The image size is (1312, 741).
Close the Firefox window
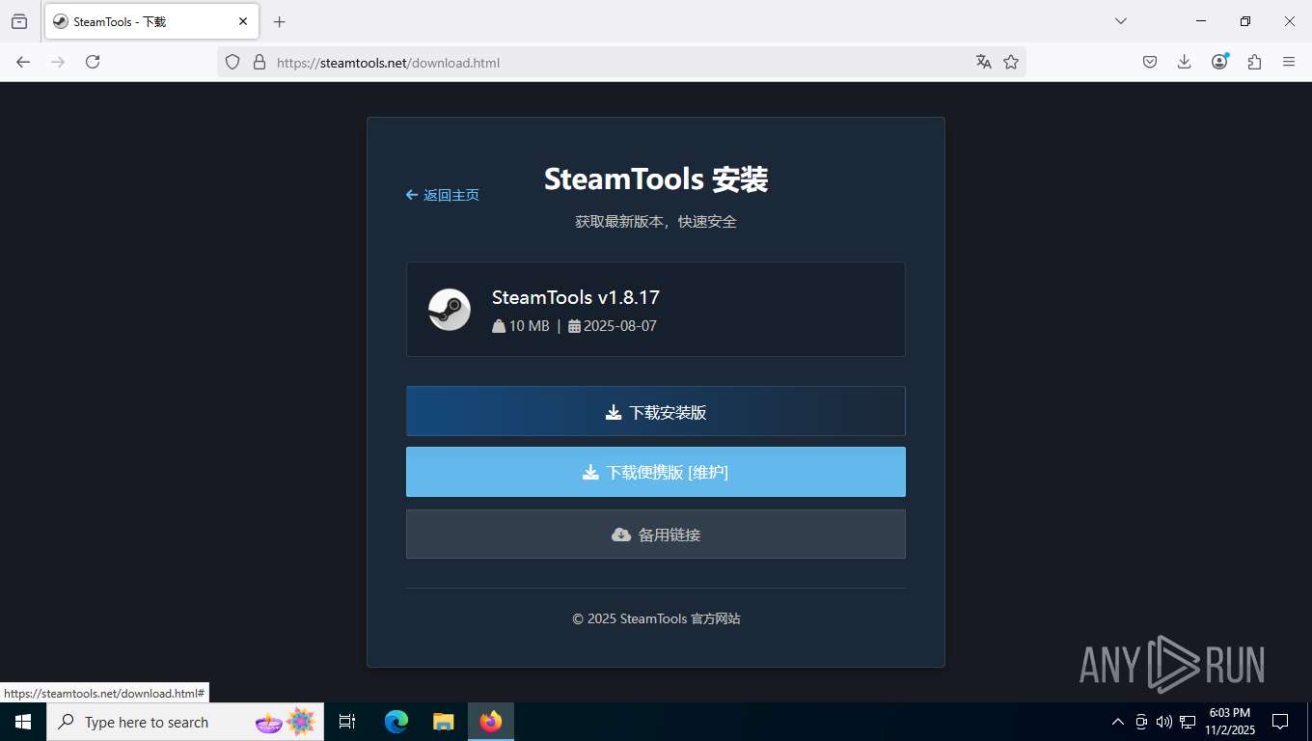click(x=1290, y=21)
